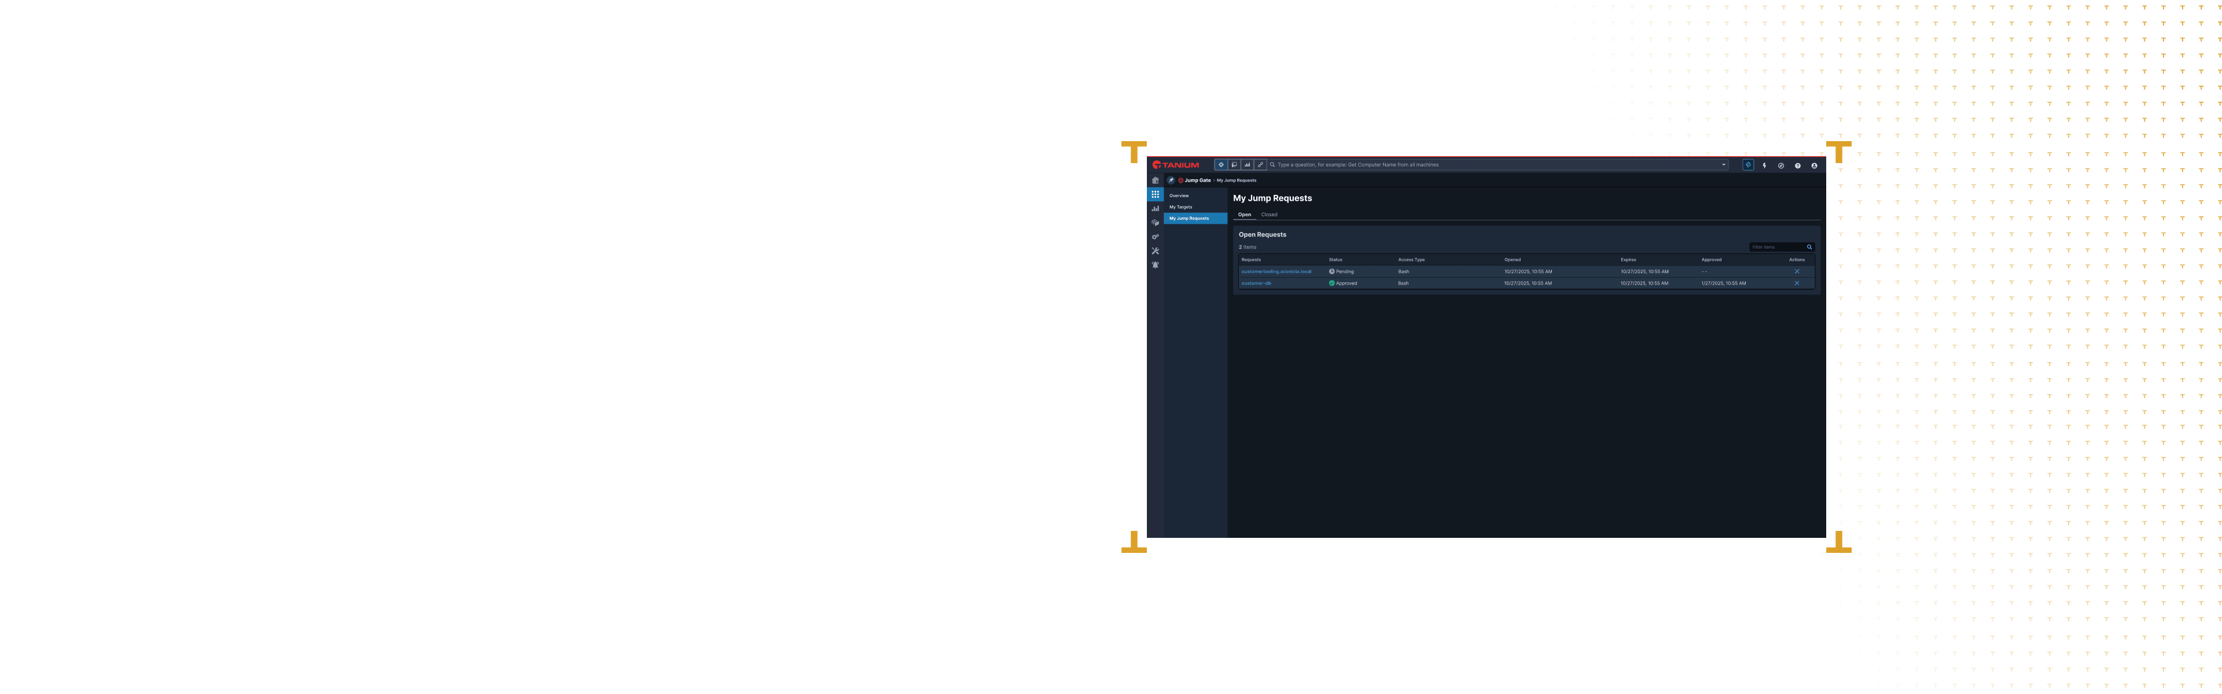Open the help question mark icon
This screenshot has width=2222, height=694.
coord(1798,165)
